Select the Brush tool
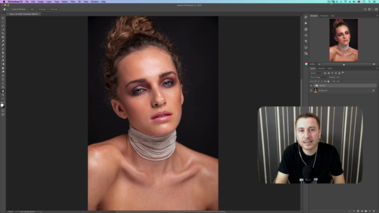The height and width of the screenshot is (213, 379). coord(3,49)
